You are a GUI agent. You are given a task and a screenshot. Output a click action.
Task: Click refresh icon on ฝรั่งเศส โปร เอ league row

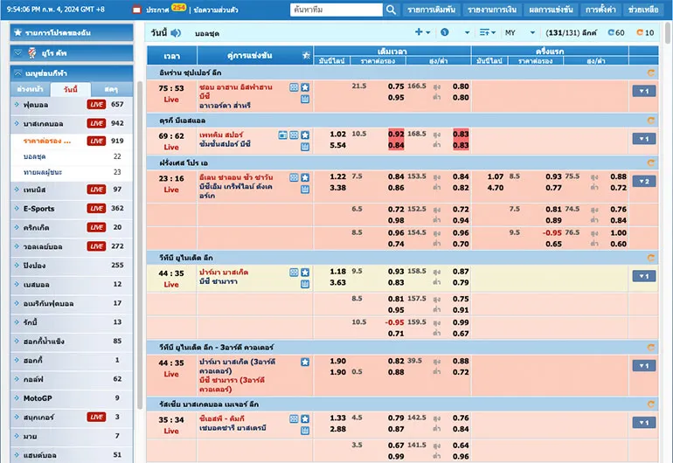(x=649, y=162)
